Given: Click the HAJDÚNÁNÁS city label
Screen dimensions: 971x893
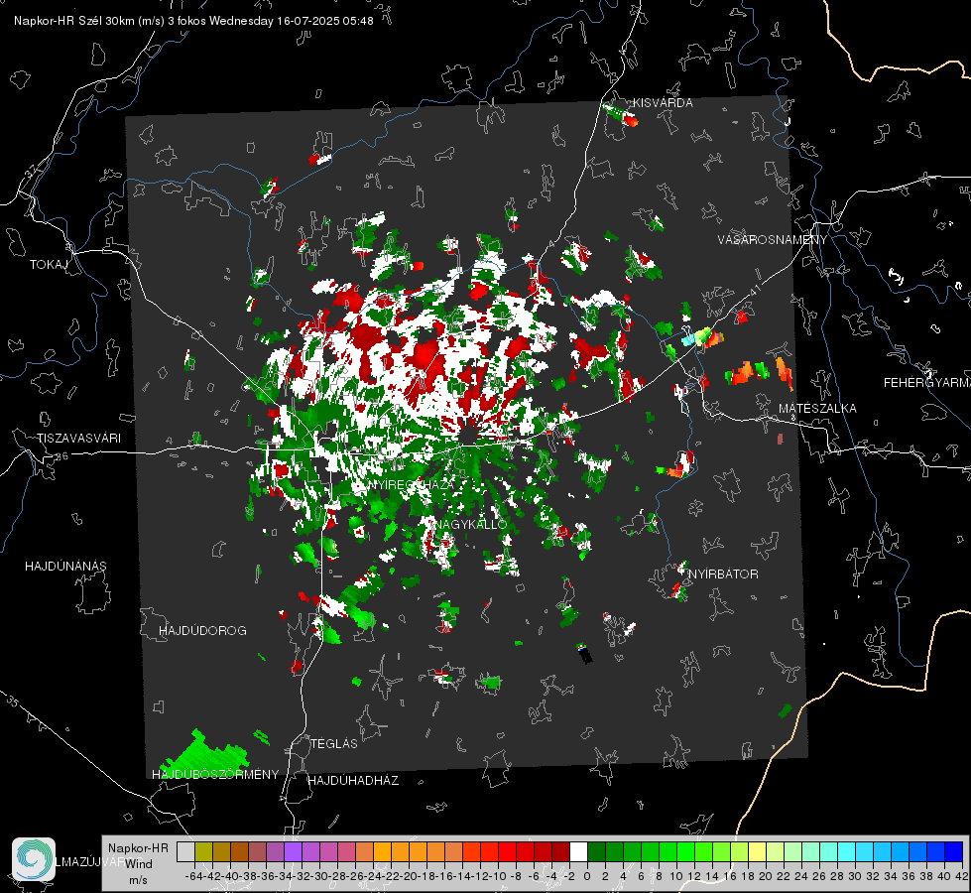Looking at the screenshot, I should pos(65,566).
